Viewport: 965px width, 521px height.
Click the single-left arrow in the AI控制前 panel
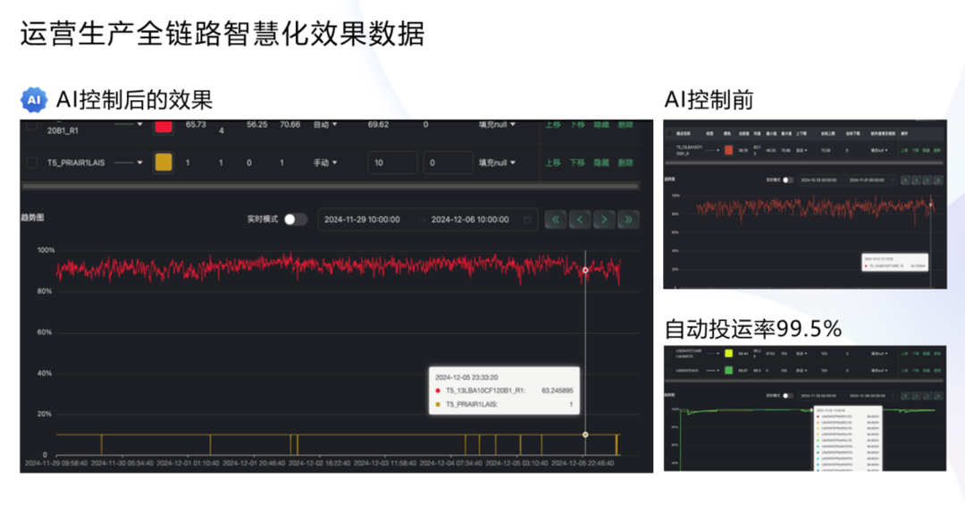click(917, 180)
